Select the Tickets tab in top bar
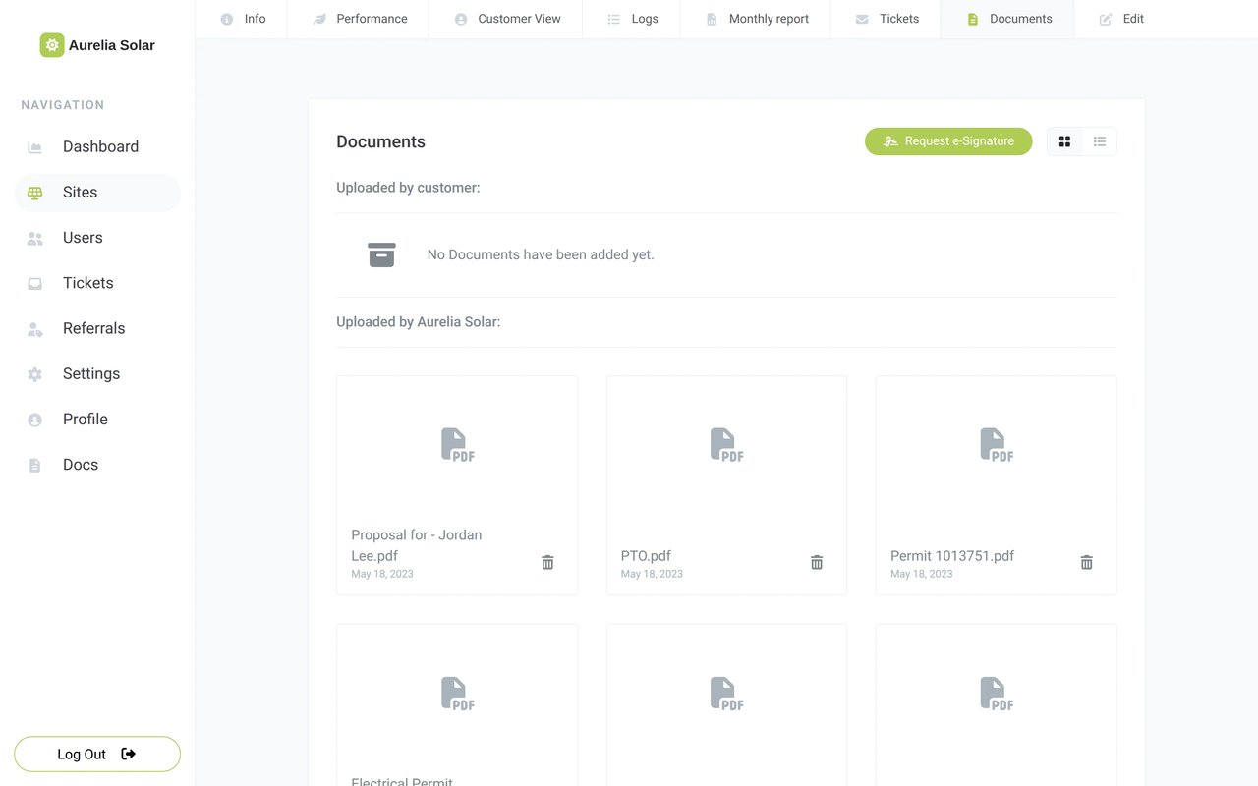The image size is (1258, 786). pyautogui.click(x=886, y=19)
